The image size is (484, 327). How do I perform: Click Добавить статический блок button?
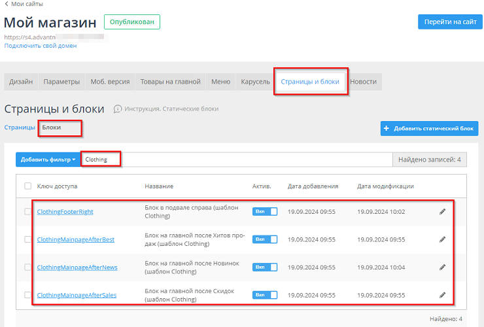click(429, 129)
